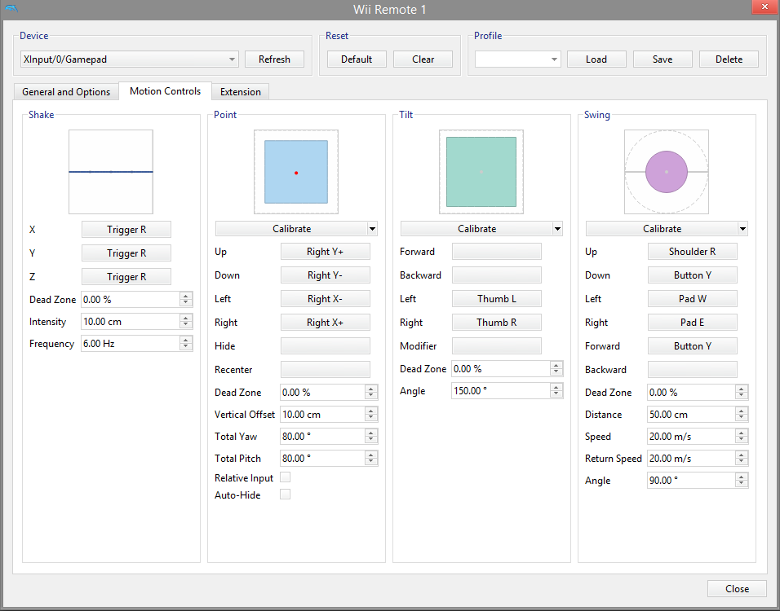
Task: Decrease the Swing Distance stepper value
Action: coord(741,418)
